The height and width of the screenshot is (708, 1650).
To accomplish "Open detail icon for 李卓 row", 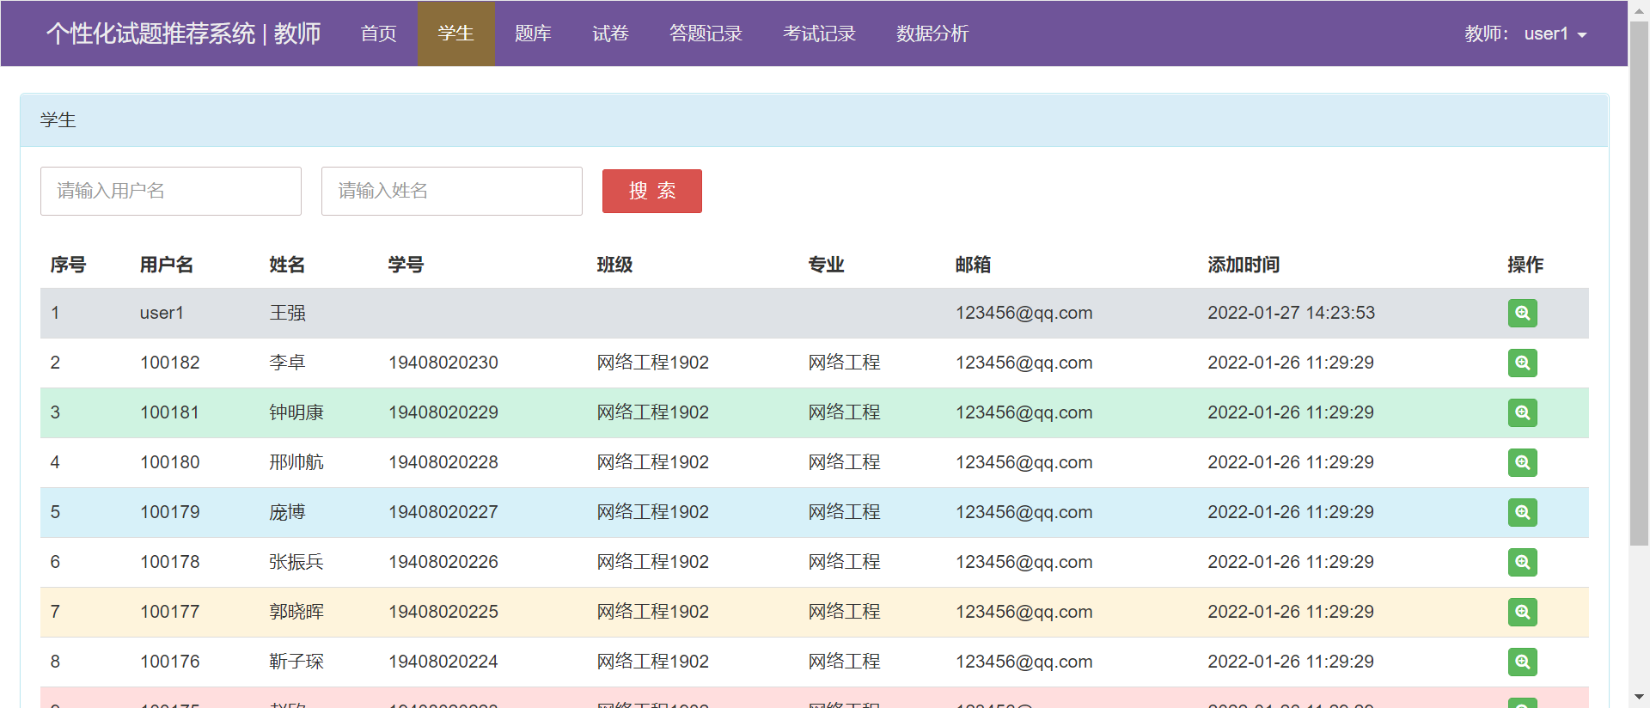I will tap(1522, 363).
